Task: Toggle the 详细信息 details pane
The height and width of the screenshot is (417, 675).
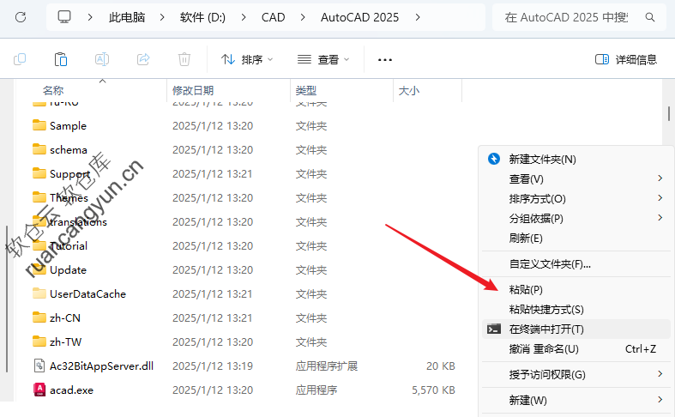Action: (626, 59)
